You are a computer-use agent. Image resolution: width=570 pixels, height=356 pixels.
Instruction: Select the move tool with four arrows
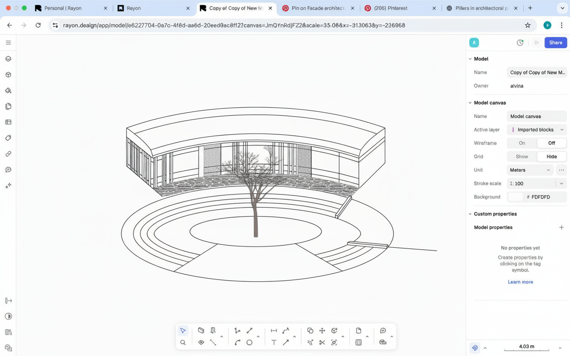point(322,331)
